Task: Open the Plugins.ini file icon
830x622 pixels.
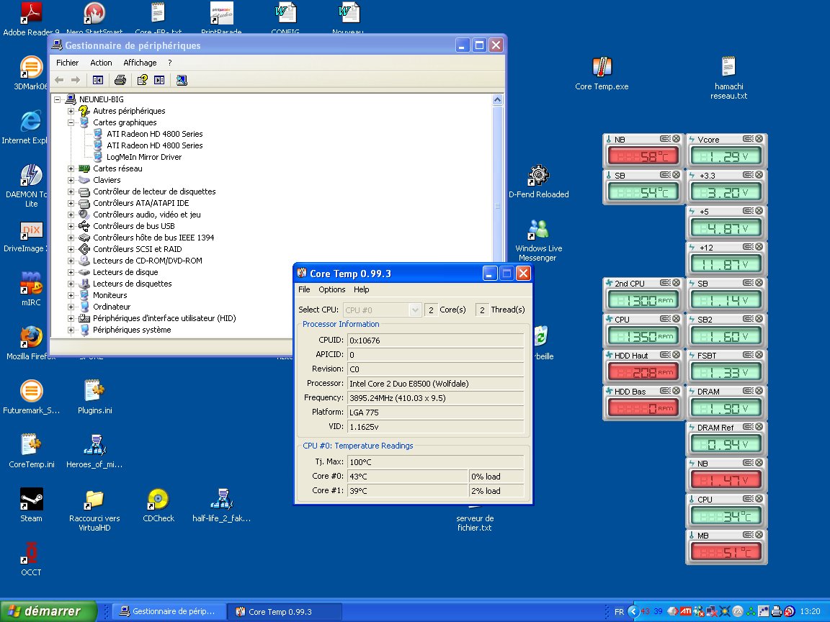Action: click(95, 397)
